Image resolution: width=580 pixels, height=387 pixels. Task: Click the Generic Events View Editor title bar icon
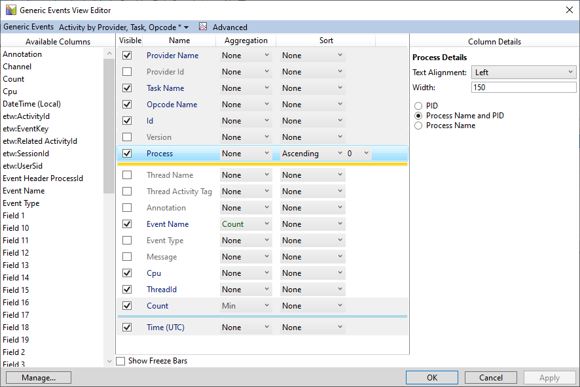[9, 9]
